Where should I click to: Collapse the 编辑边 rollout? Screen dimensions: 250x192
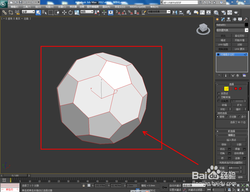point(231,135)
